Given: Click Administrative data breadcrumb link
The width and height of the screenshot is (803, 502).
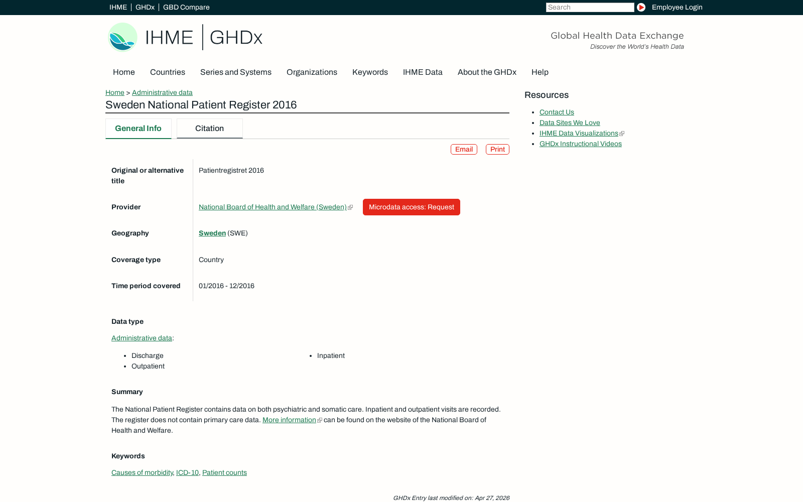Looking at the screenshot, I should point(162,92).
